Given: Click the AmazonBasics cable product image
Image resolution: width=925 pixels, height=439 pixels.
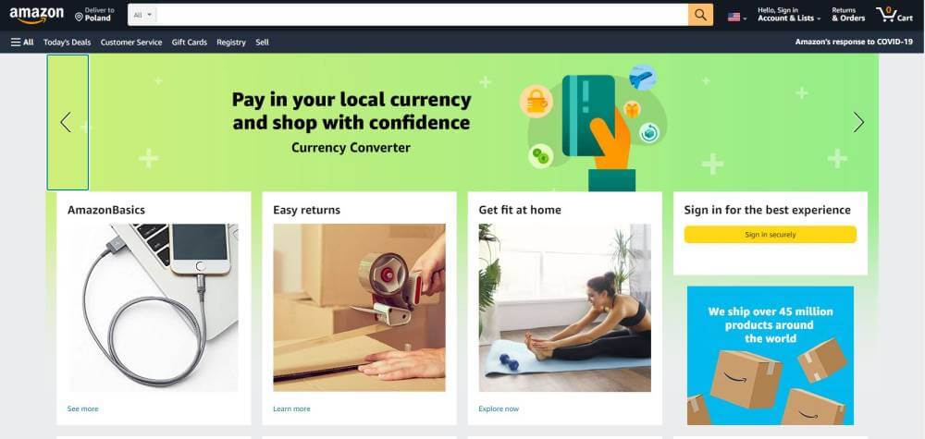Looking at the screenshot, I should pos(153,308).
